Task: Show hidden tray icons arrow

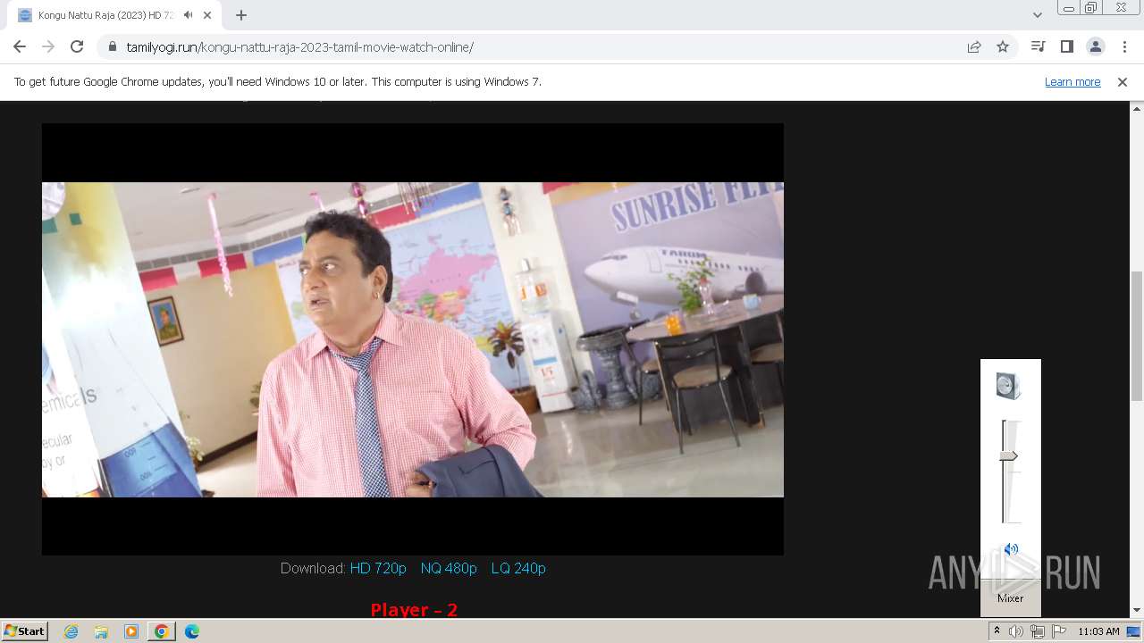Action: [997, 631]
